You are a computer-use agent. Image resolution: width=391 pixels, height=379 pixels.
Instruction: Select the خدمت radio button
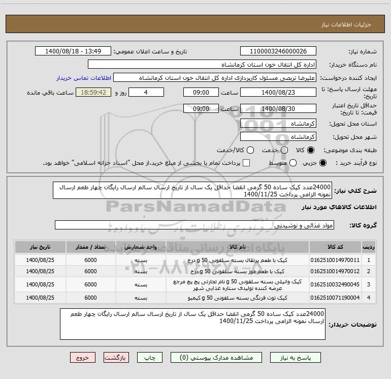click(284, 150)
